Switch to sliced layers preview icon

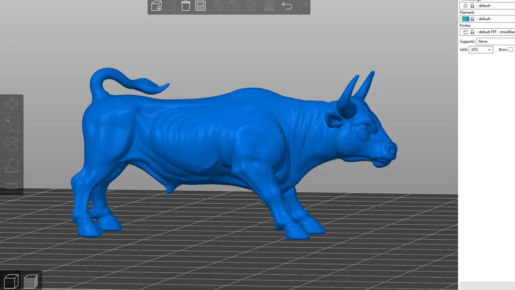pos(31,281)
